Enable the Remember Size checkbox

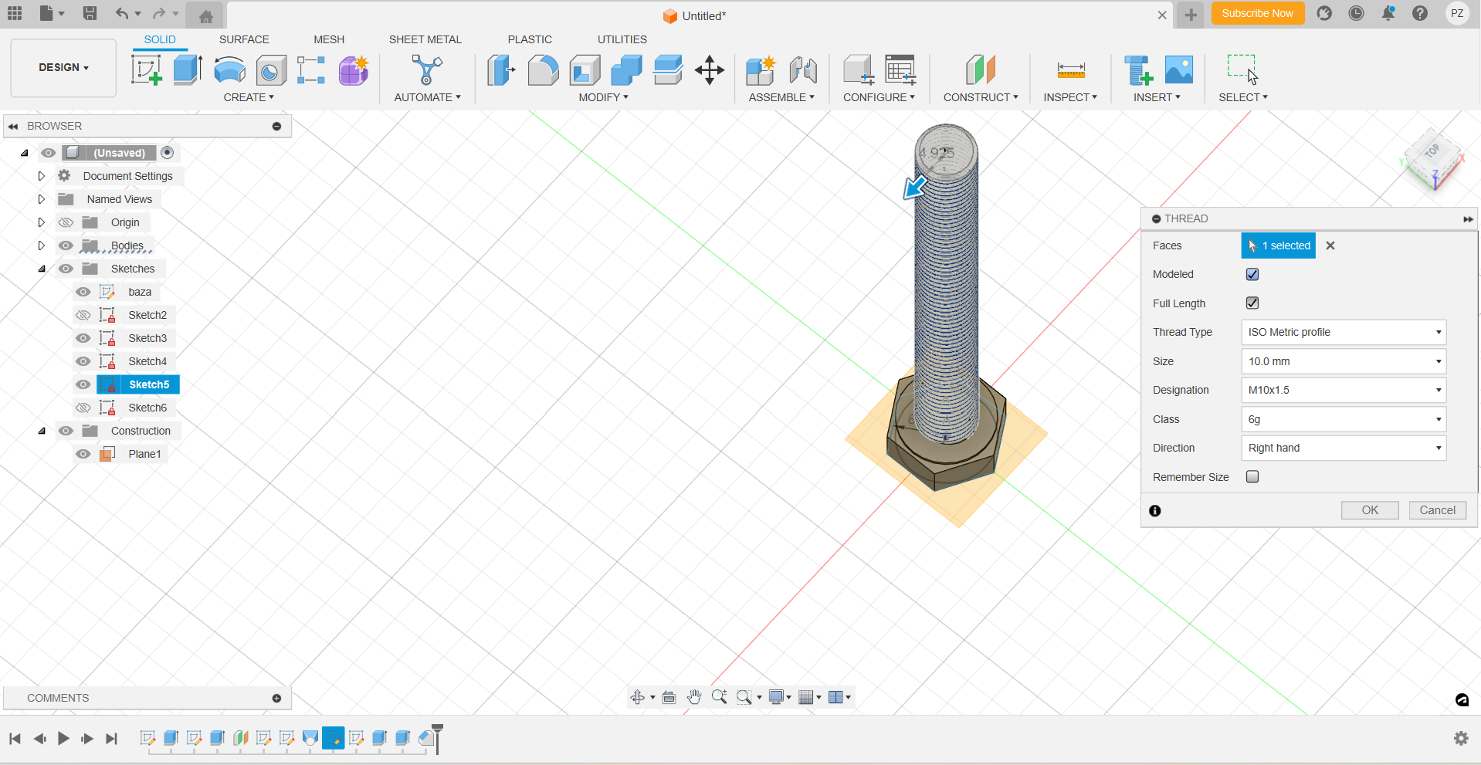[x=1252, y=477]
